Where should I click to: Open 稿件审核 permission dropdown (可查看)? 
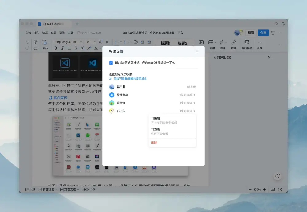click(188, 95)
